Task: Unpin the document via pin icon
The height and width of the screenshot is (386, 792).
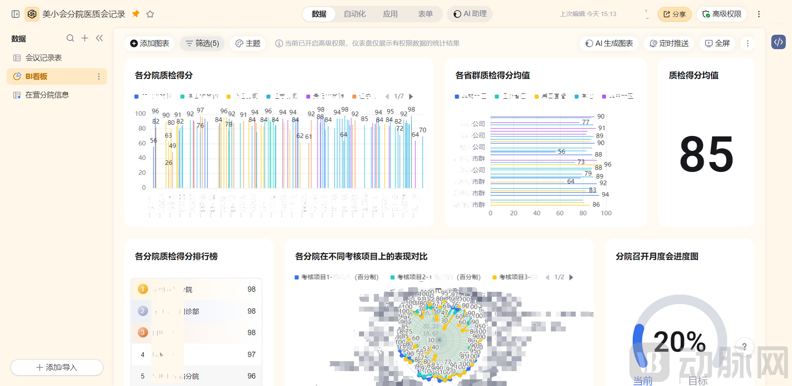Action: click(x=135, y=14)
